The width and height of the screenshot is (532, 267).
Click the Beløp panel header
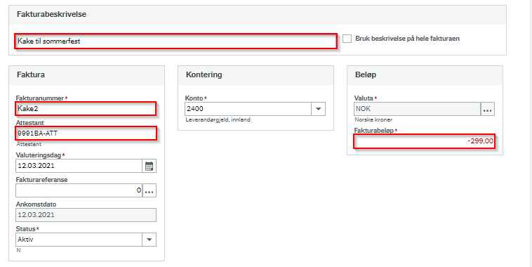pyautogui.click(x=366, y=74)
